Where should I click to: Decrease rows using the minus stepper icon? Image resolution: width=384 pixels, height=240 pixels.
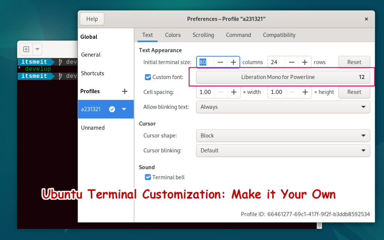[x=292, y=62]
